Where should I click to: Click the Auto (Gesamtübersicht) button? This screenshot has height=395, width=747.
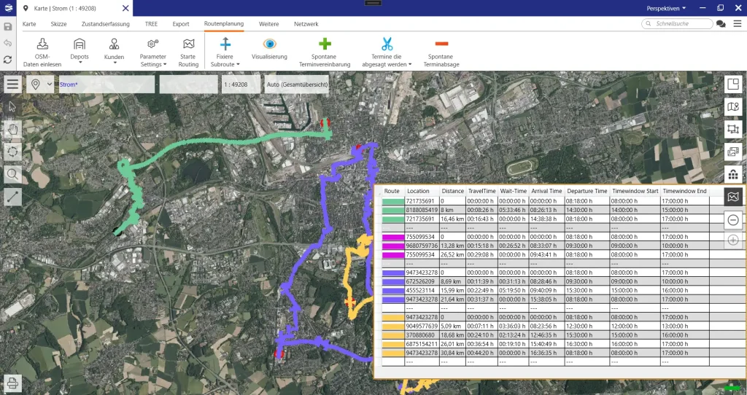(297, 85)
